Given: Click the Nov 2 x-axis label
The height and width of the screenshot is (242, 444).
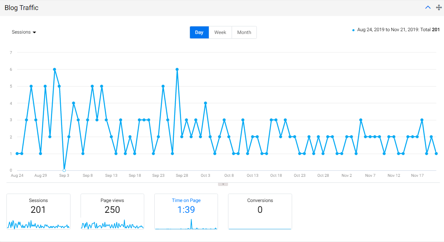Looking at the screenshot, I should [x=347, y=176].
